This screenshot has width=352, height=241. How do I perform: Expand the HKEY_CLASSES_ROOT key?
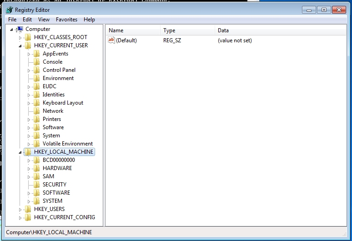pyautogui.click(x=20, y=38)
